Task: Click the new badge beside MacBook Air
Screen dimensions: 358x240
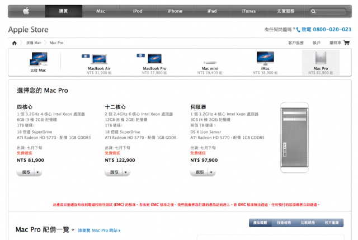Action: [86, 56]
